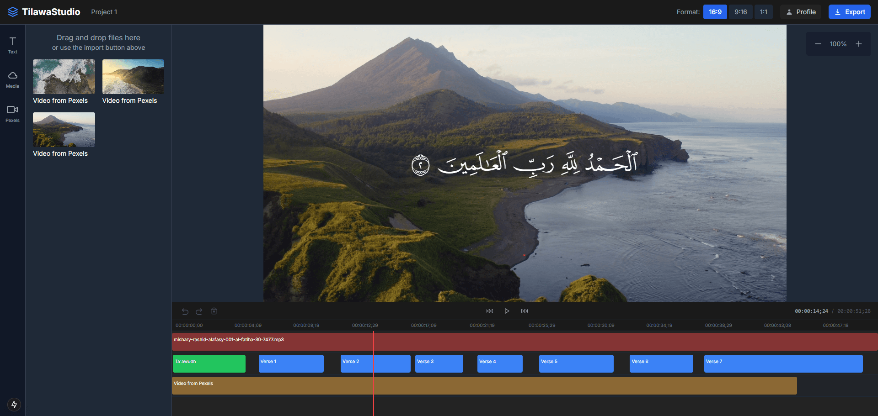Switch format to 1:1 square
This screenshot has width=878, height=416.
pos(763,12)
